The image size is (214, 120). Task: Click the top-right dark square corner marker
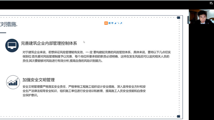coord(179,18)
